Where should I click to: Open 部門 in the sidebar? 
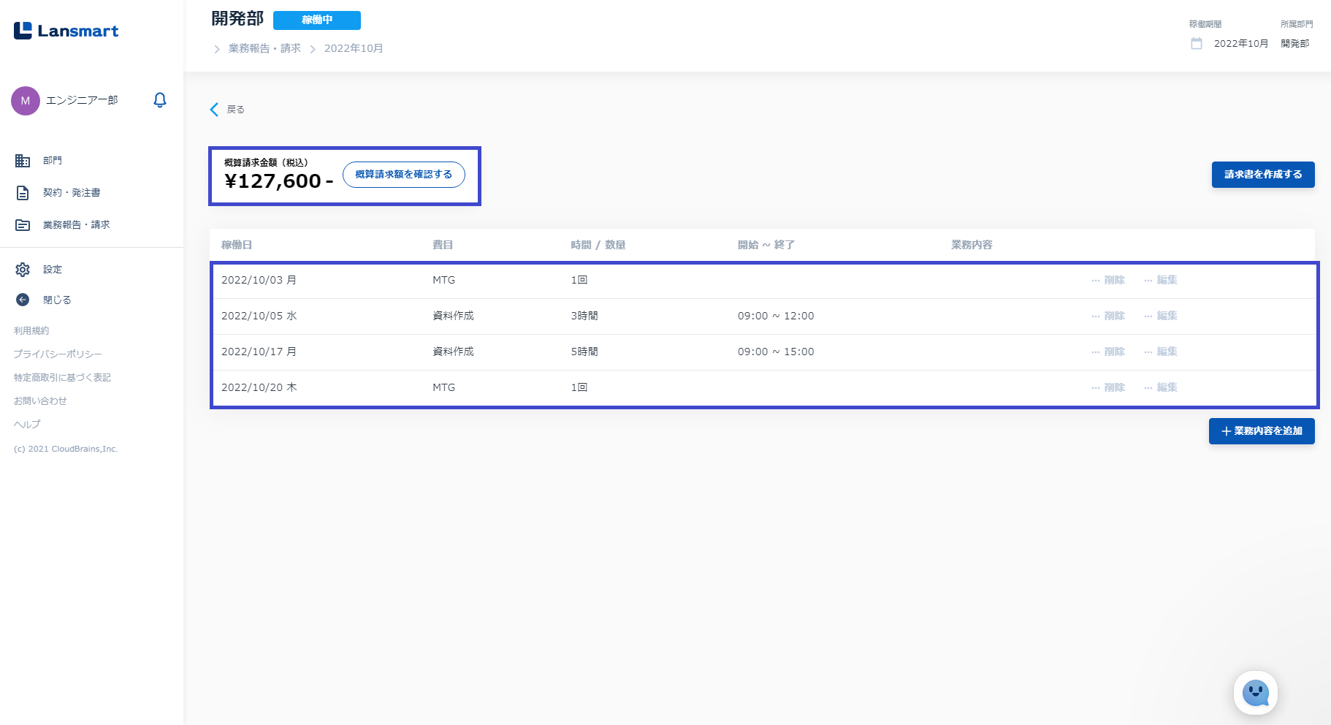click(53, 161)
